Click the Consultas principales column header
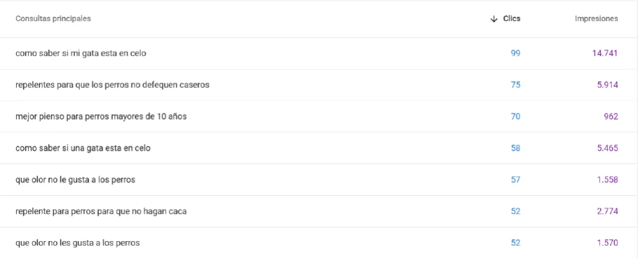638x258 pixels. (x=53, y=19)
